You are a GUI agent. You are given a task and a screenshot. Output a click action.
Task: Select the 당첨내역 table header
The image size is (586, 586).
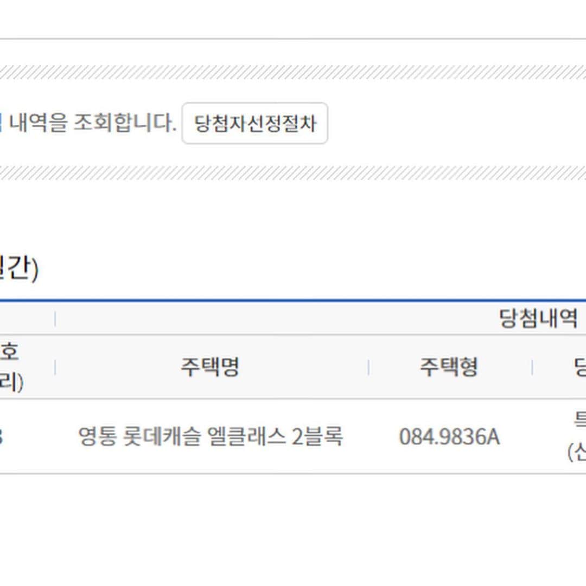pyautogui.click(x=538, y=319)
